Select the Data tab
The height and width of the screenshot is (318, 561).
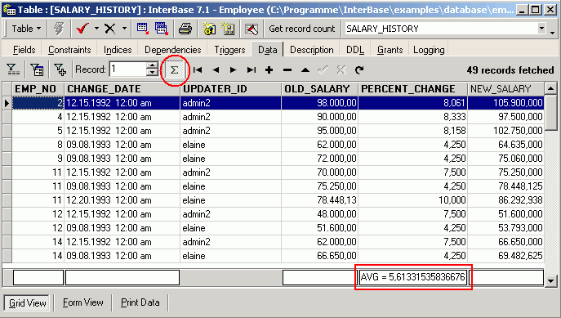pyautogui.click(x=268, y=50)
